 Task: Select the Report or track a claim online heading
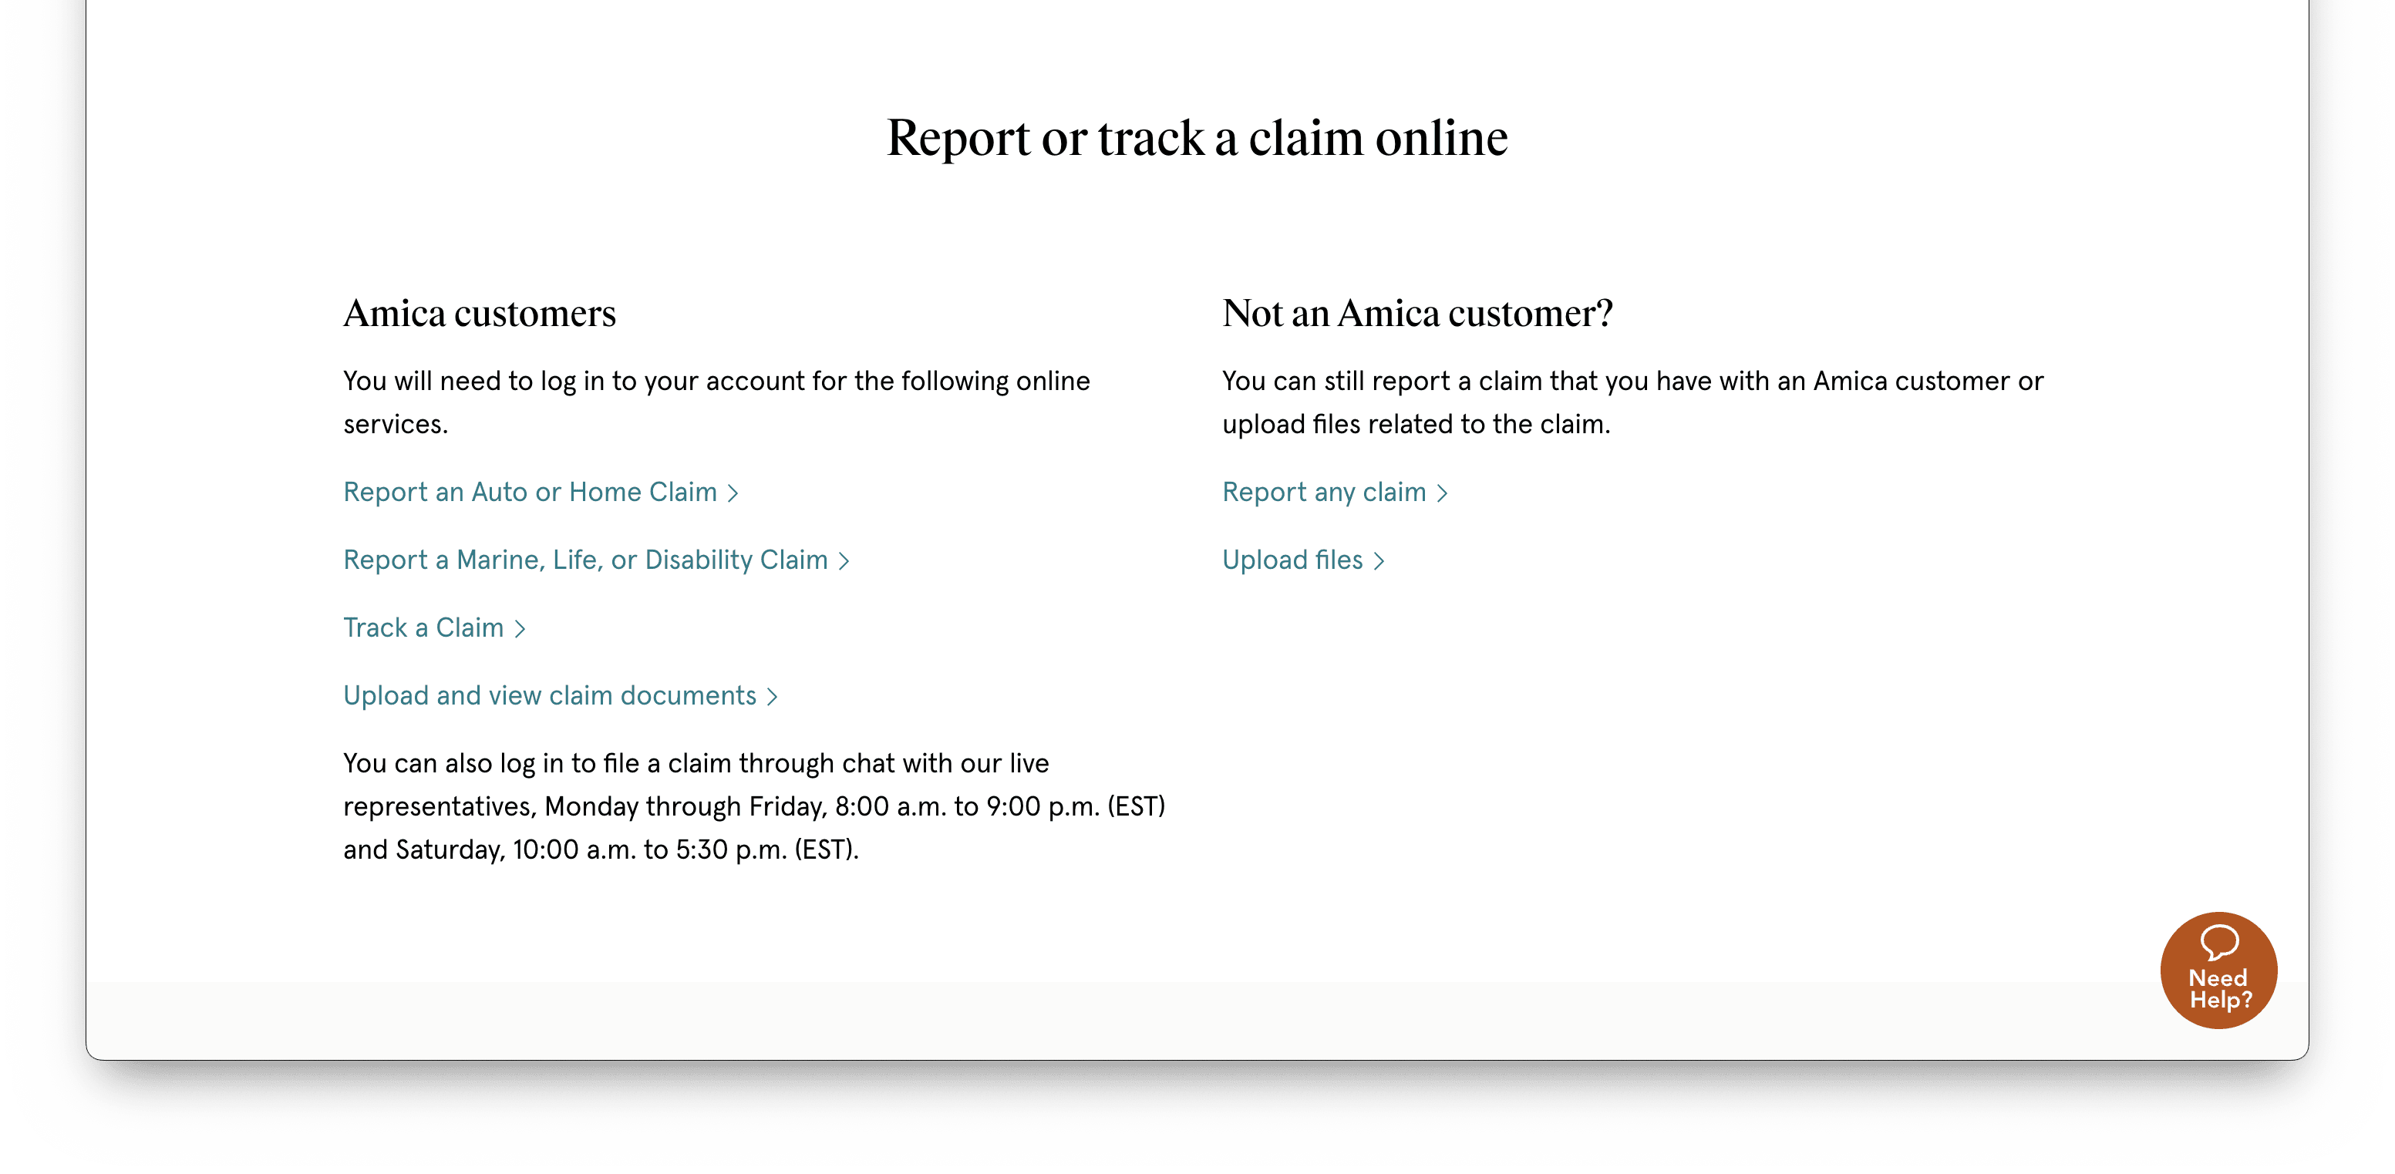pos(1197,137)
